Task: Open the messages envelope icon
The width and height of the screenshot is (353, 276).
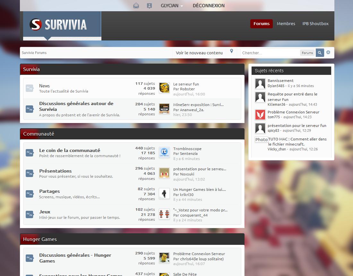Action: click(x=136, y=6)
